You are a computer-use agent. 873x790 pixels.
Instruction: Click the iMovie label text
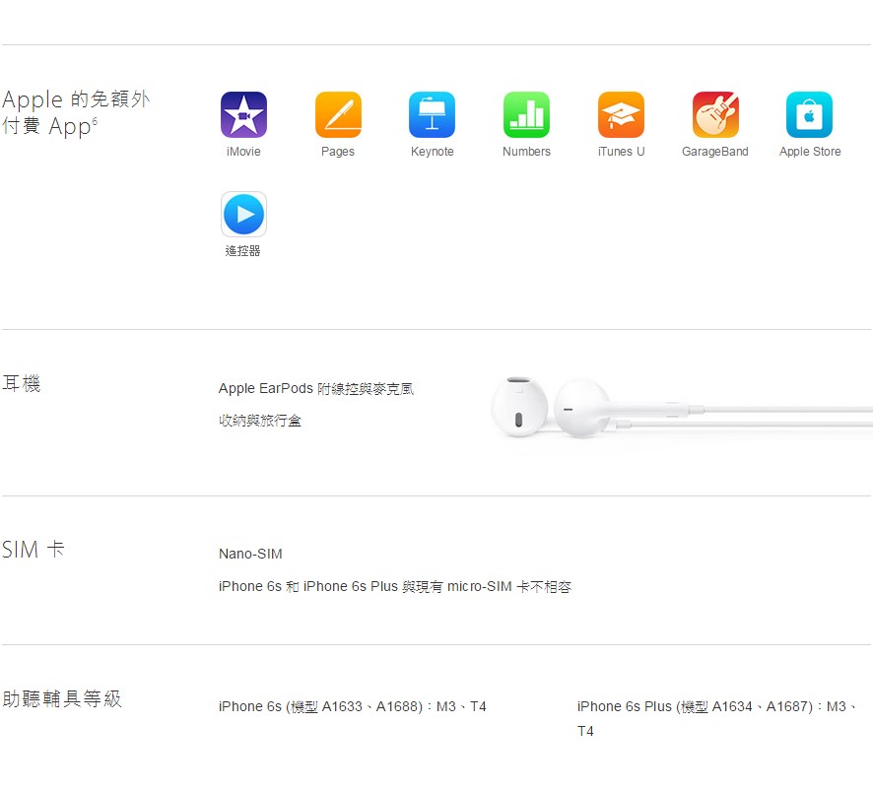pyautogui.click(x=243, y=152)
